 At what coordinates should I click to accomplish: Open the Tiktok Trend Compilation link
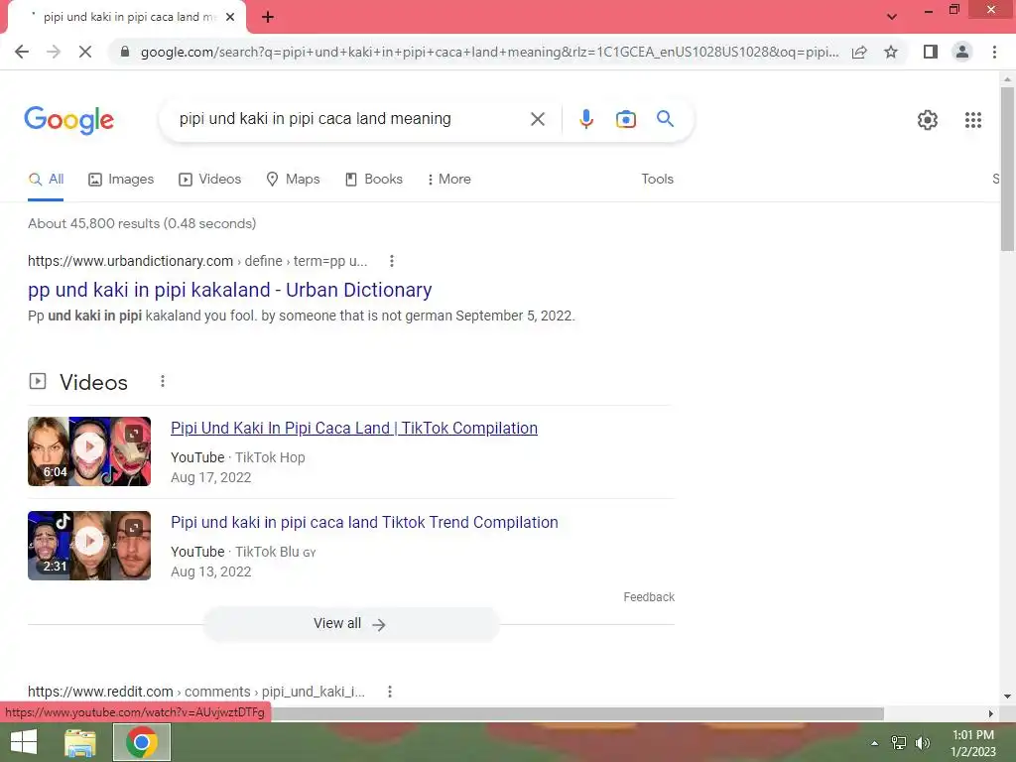tap(364, 522)
